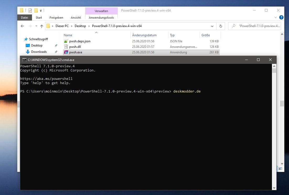Click the pwsh.deps.json file name
This screenshot has height=195, width=289.
(x=80, y=41)
